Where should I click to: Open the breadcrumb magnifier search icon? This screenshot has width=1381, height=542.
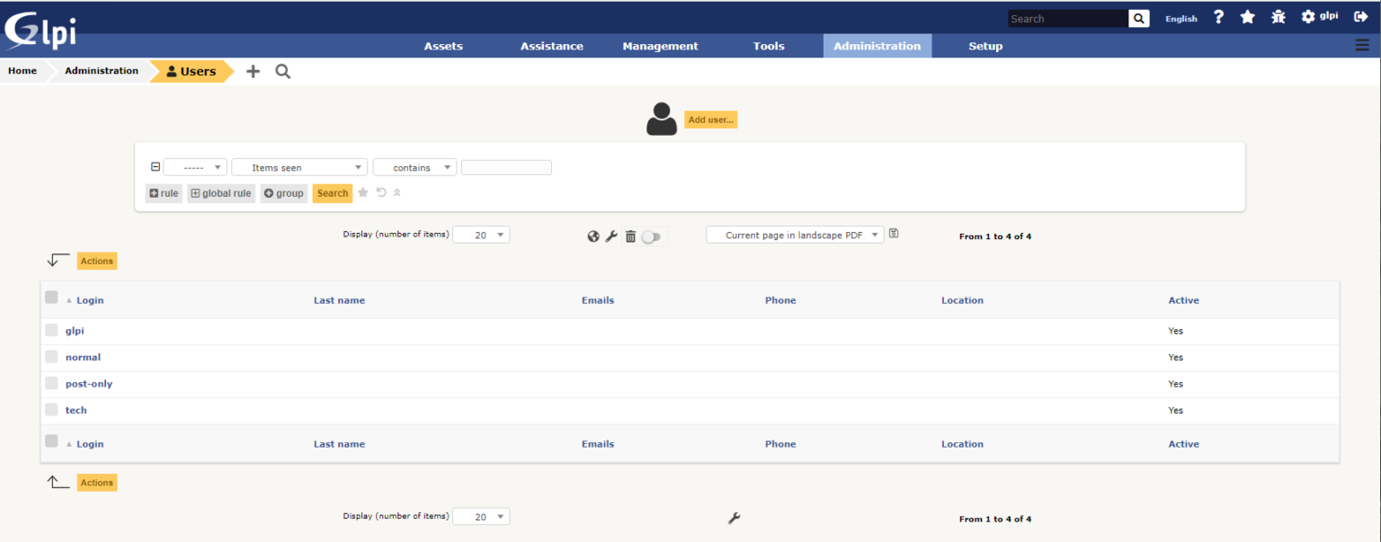(x=282, y=71)
